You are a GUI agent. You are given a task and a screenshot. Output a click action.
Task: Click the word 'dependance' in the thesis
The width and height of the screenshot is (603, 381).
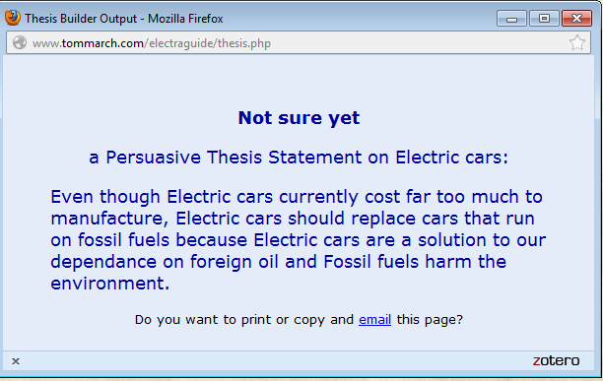pos(103,262)
